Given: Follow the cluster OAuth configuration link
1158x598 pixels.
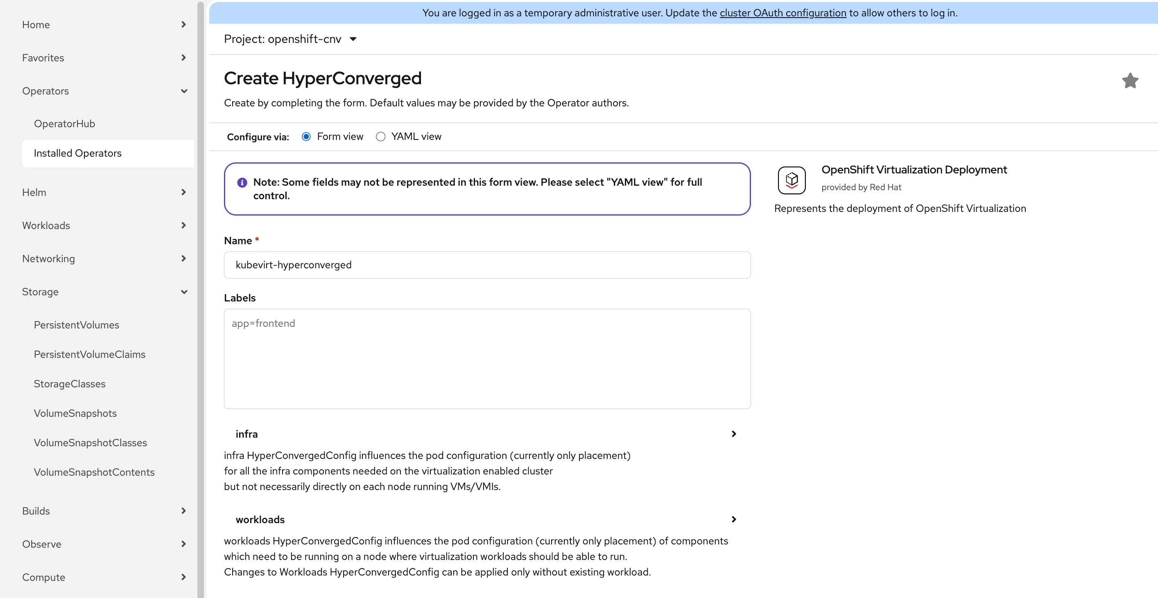Looking at the screenshot, I should 783,13.
